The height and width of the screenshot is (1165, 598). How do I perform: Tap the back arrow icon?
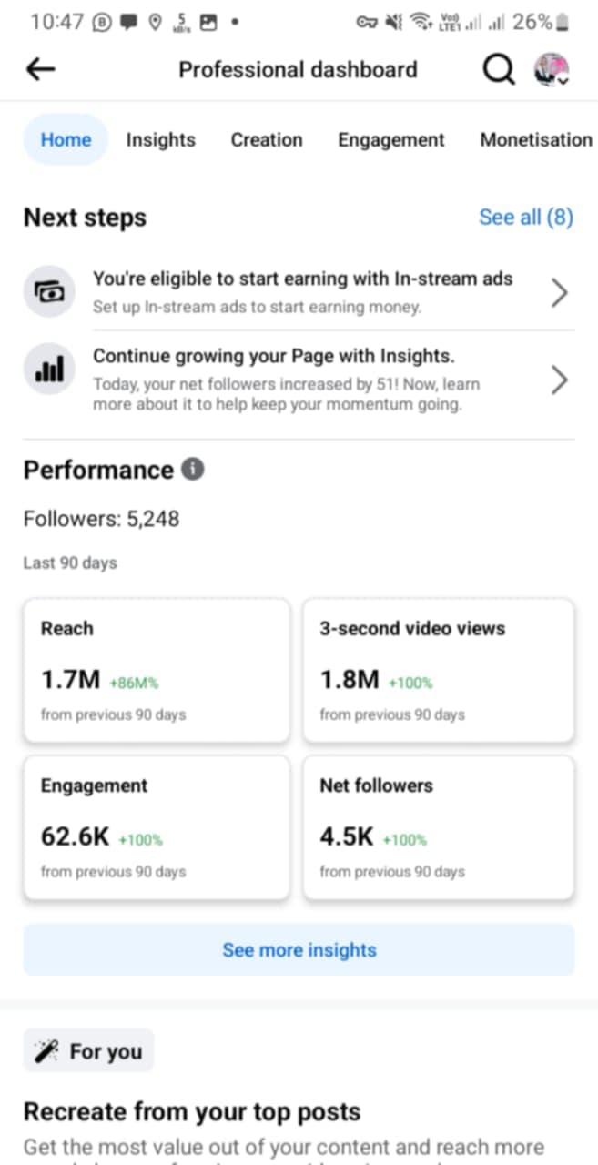[41, 69]
